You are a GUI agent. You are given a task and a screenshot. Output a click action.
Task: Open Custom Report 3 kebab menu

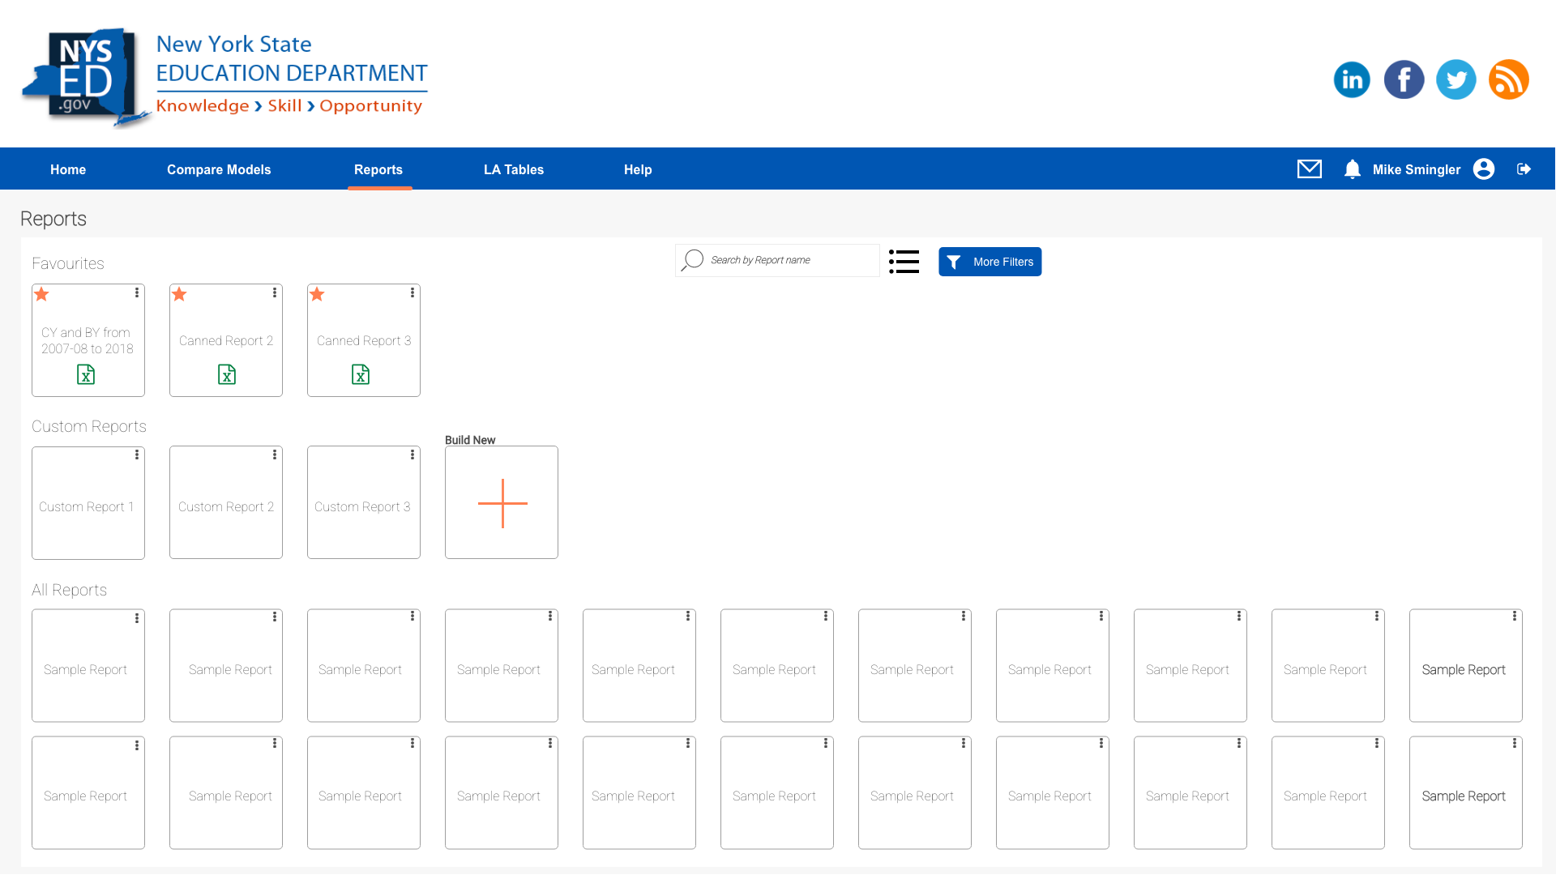coord(413,455)
